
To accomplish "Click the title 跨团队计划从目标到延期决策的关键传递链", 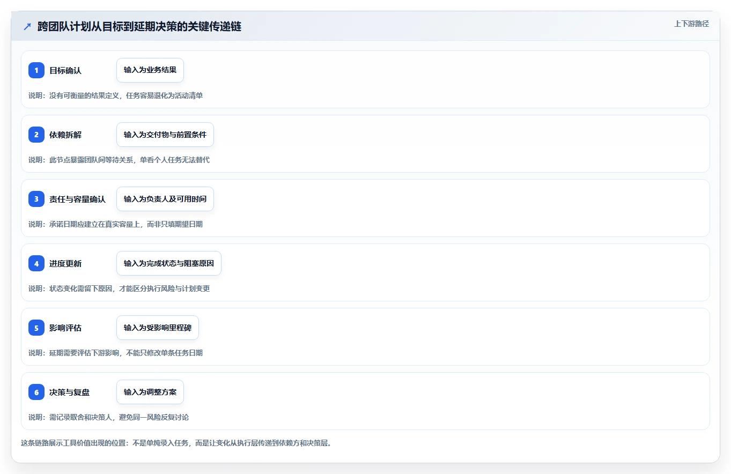I will pyautogui.click(x=139, y=27).
